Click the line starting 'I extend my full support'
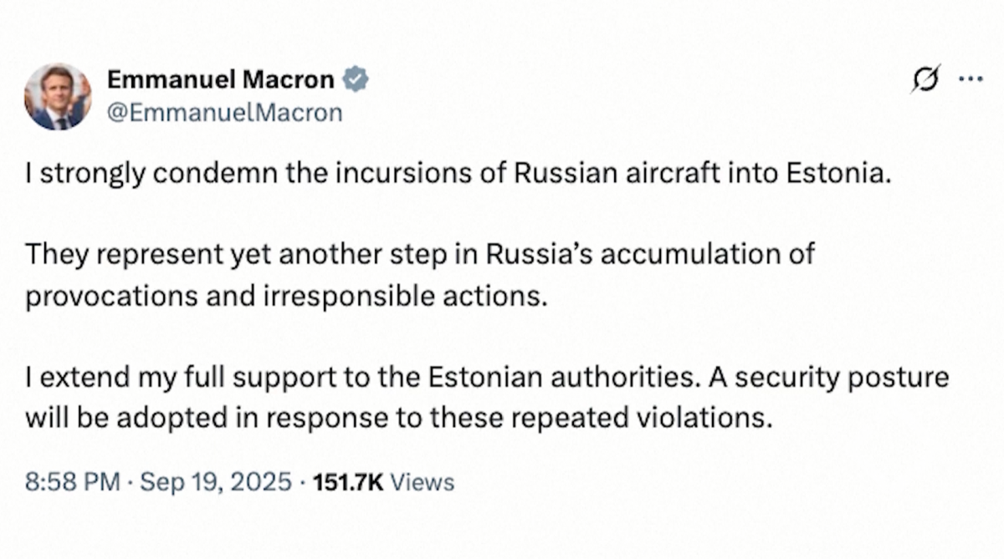Screen dimensions: 1004x559 click(487, 378)
